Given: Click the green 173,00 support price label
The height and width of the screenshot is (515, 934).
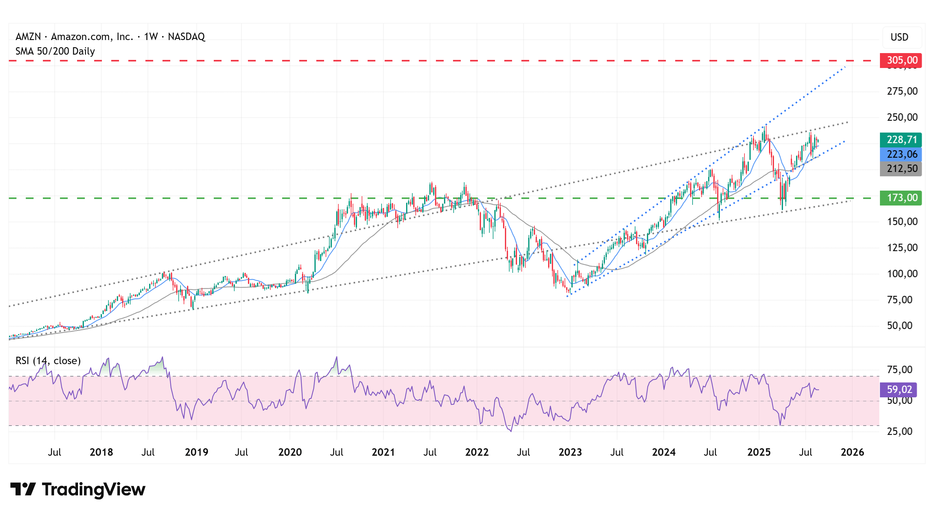Looking at the screenshot, I should click(x=900, y=198).
